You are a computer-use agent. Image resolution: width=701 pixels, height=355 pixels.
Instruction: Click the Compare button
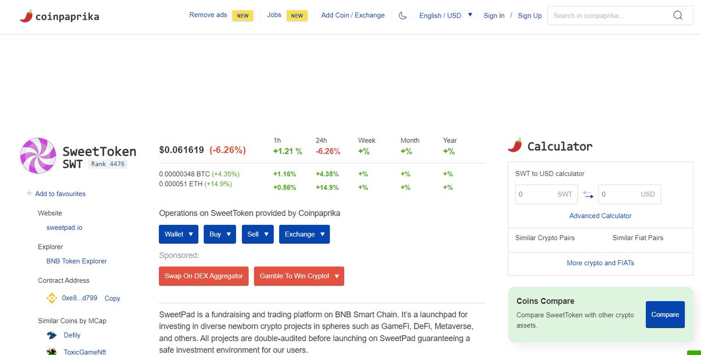click(x=665, y=315)
